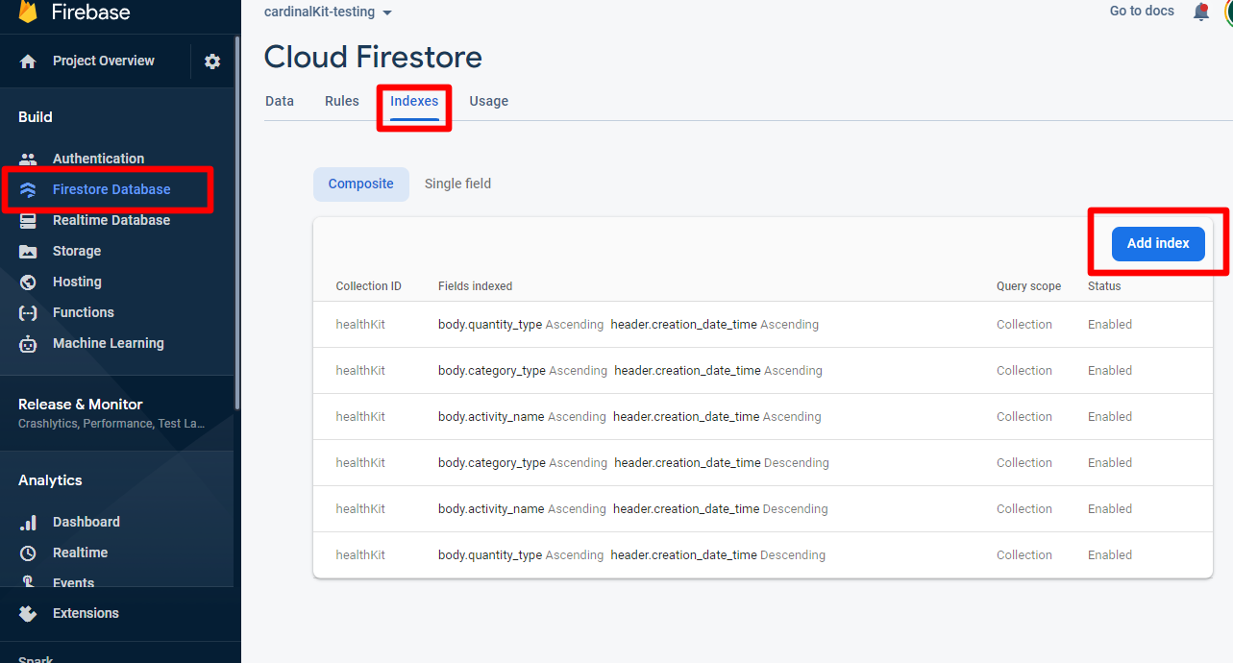
Task: Switch to the Usage tab
Action: tap(488, 101)
